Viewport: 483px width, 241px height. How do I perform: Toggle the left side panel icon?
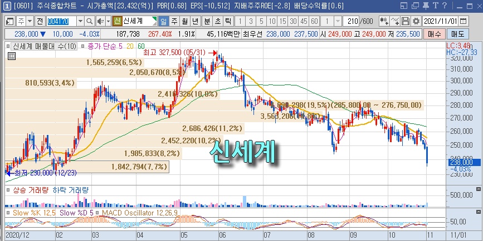pyautogui.click(x=10, y=21)
